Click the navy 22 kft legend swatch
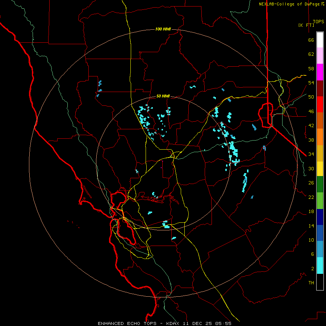The width and height of the screenshot is (326, 326). 320,217
